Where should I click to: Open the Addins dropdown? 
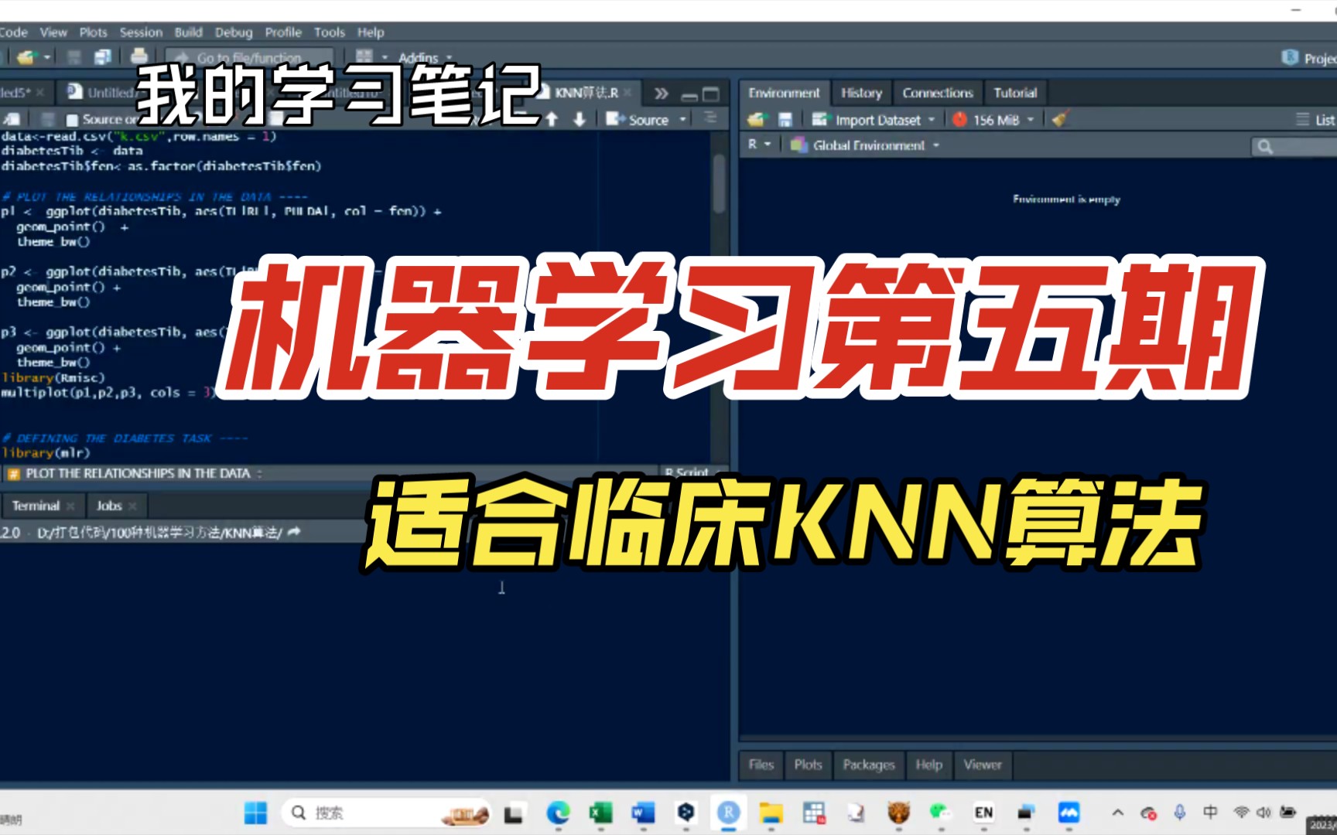point(425,58)
